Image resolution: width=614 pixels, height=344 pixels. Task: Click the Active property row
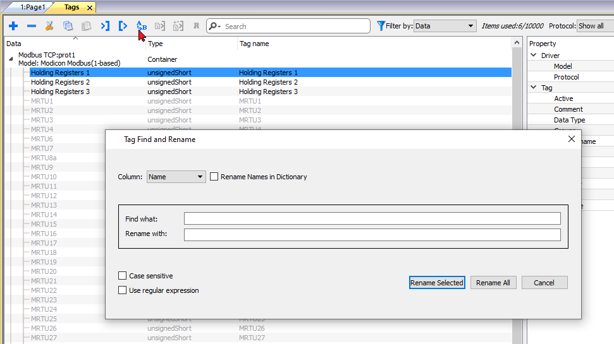572,98
